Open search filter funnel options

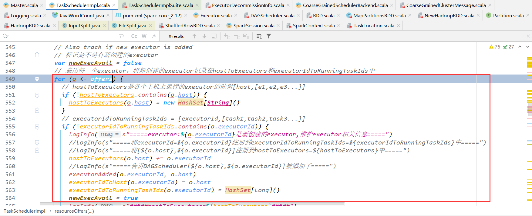(x=269, y=36)
